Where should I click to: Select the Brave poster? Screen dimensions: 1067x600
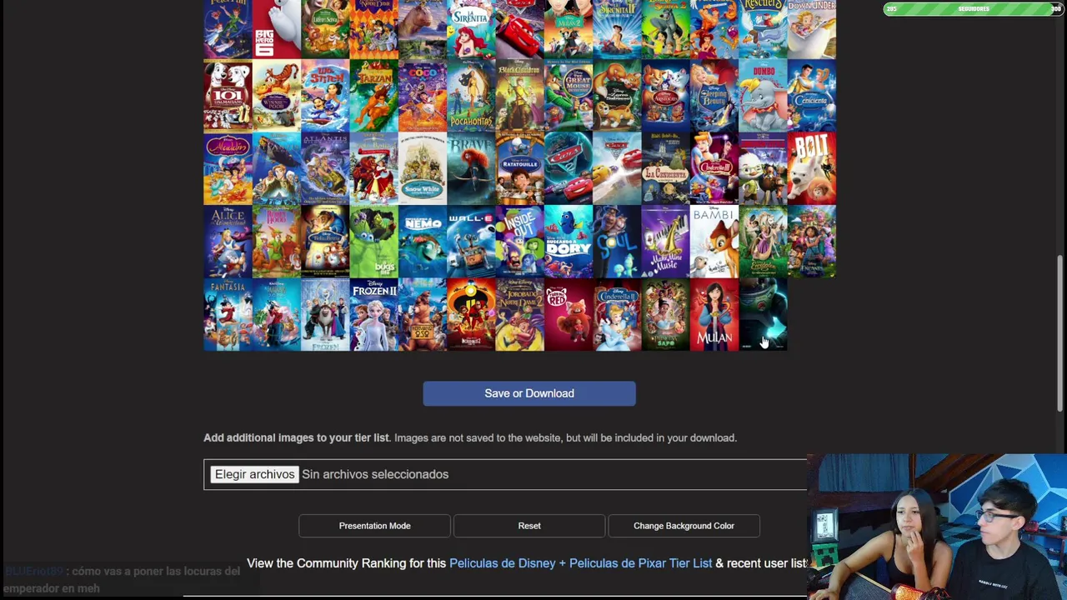[x=471, y=168]
